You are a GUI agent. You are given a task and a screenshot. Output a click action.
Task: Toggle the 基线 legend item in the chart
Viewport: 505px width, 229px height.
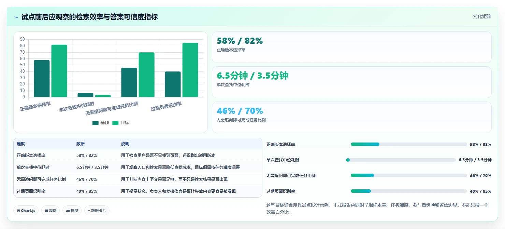coord(101,123)
